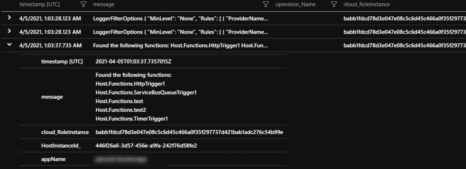Sort by operation_Name column header
Screen dimensions: 466x169
(x=295, y=5)
